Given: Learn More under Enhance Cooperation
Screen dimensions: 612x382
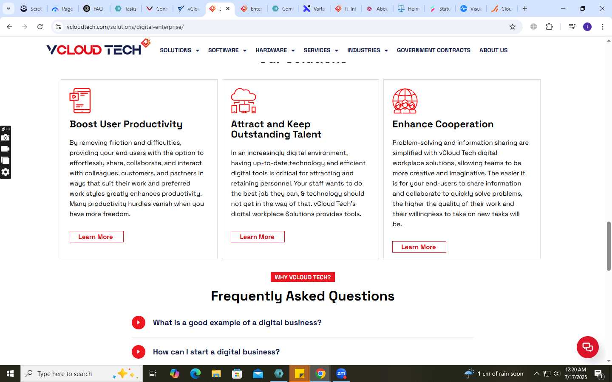Looking at the screenshot, I should (419, 247).
